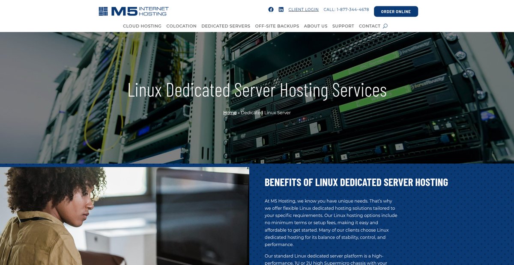
Task: Click the photo of woman at computer
Action: tap(124, 216)
